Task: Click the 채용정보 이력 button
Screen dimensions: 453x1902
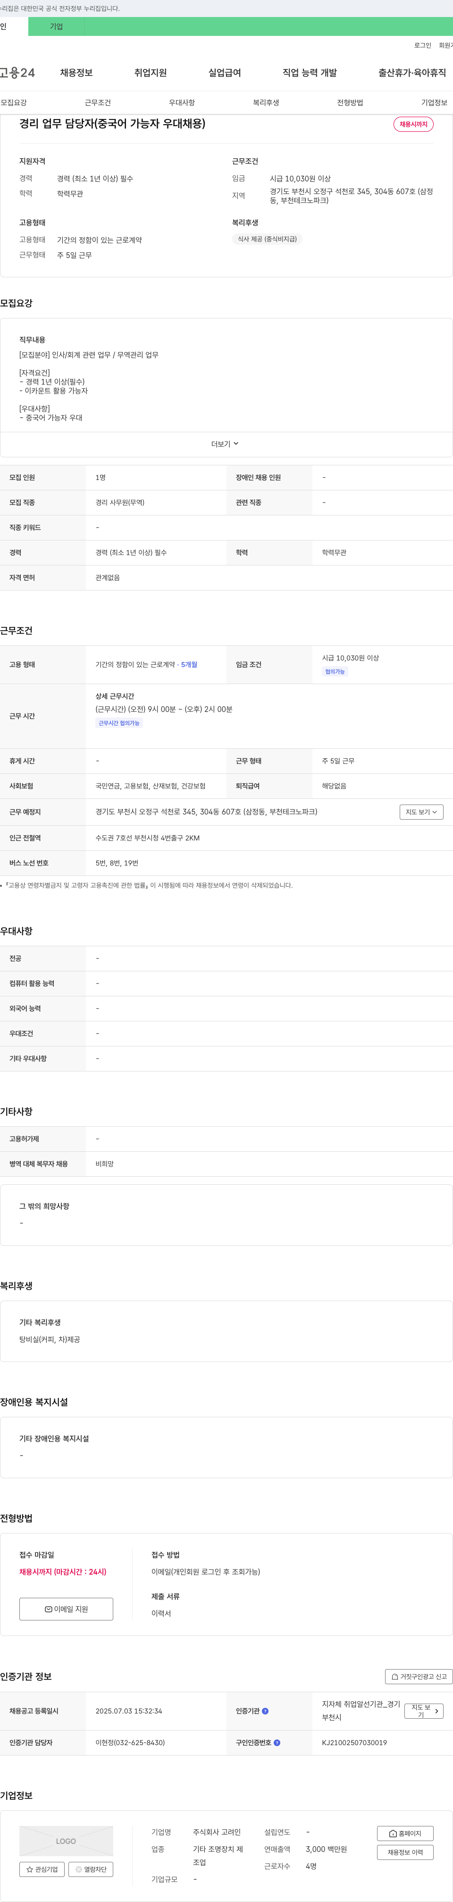Action: coord(405,1852)
